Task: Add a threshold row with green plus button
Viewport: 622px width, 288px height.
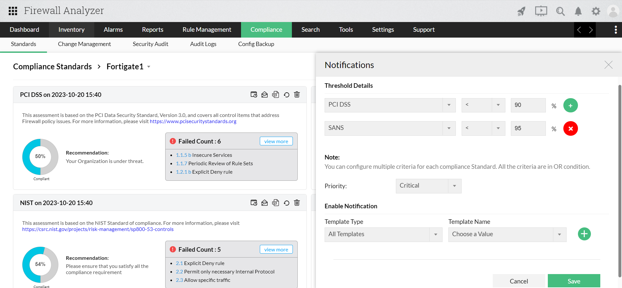Action: coord(570,105)
